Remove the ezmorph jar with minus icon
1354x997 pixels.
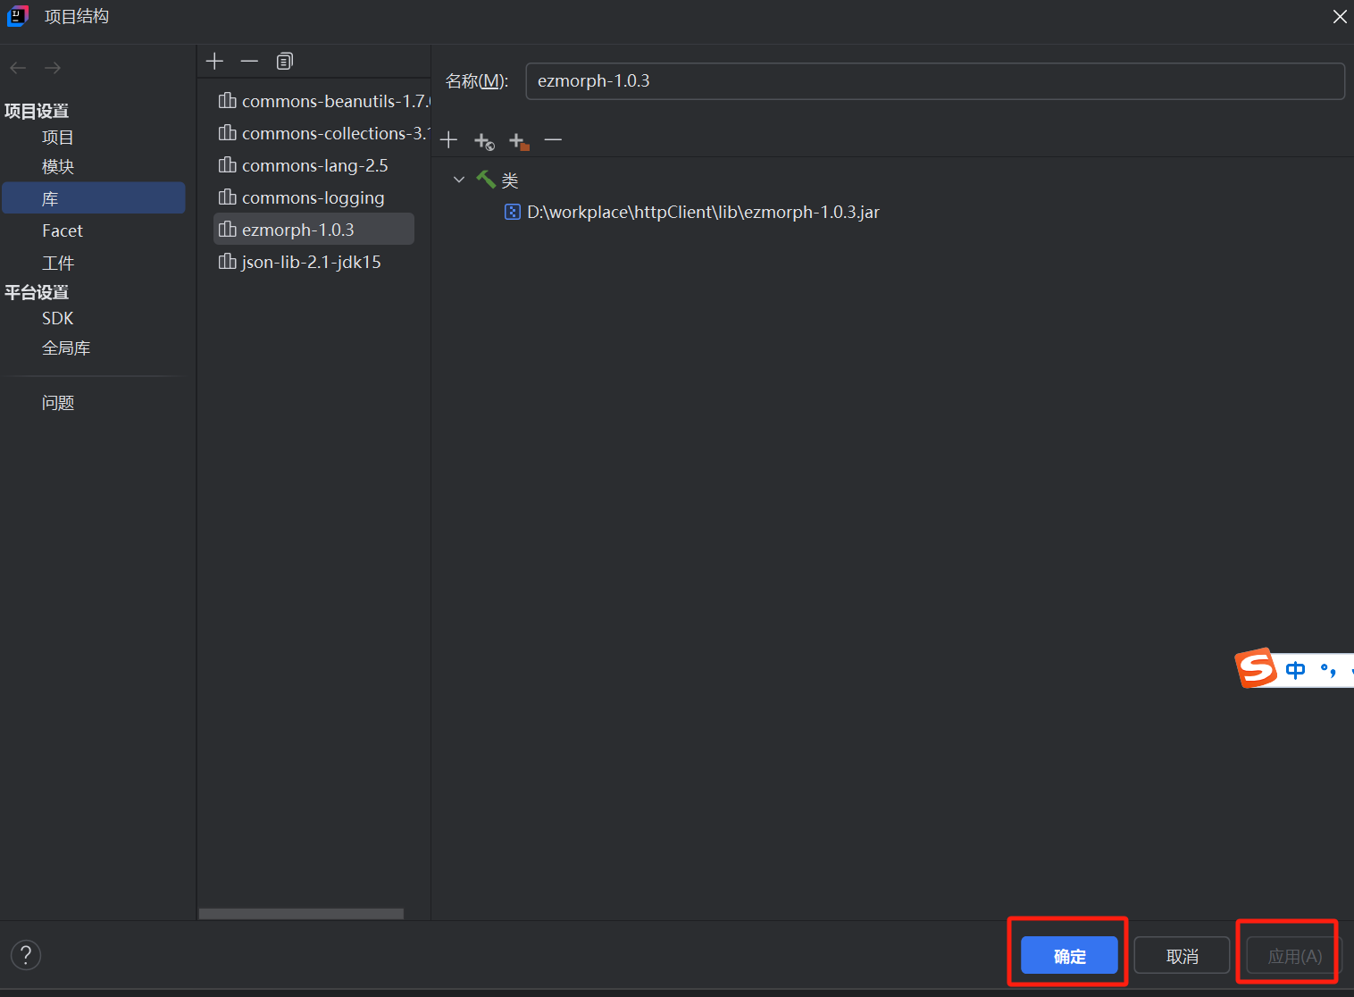coord(553,140)
